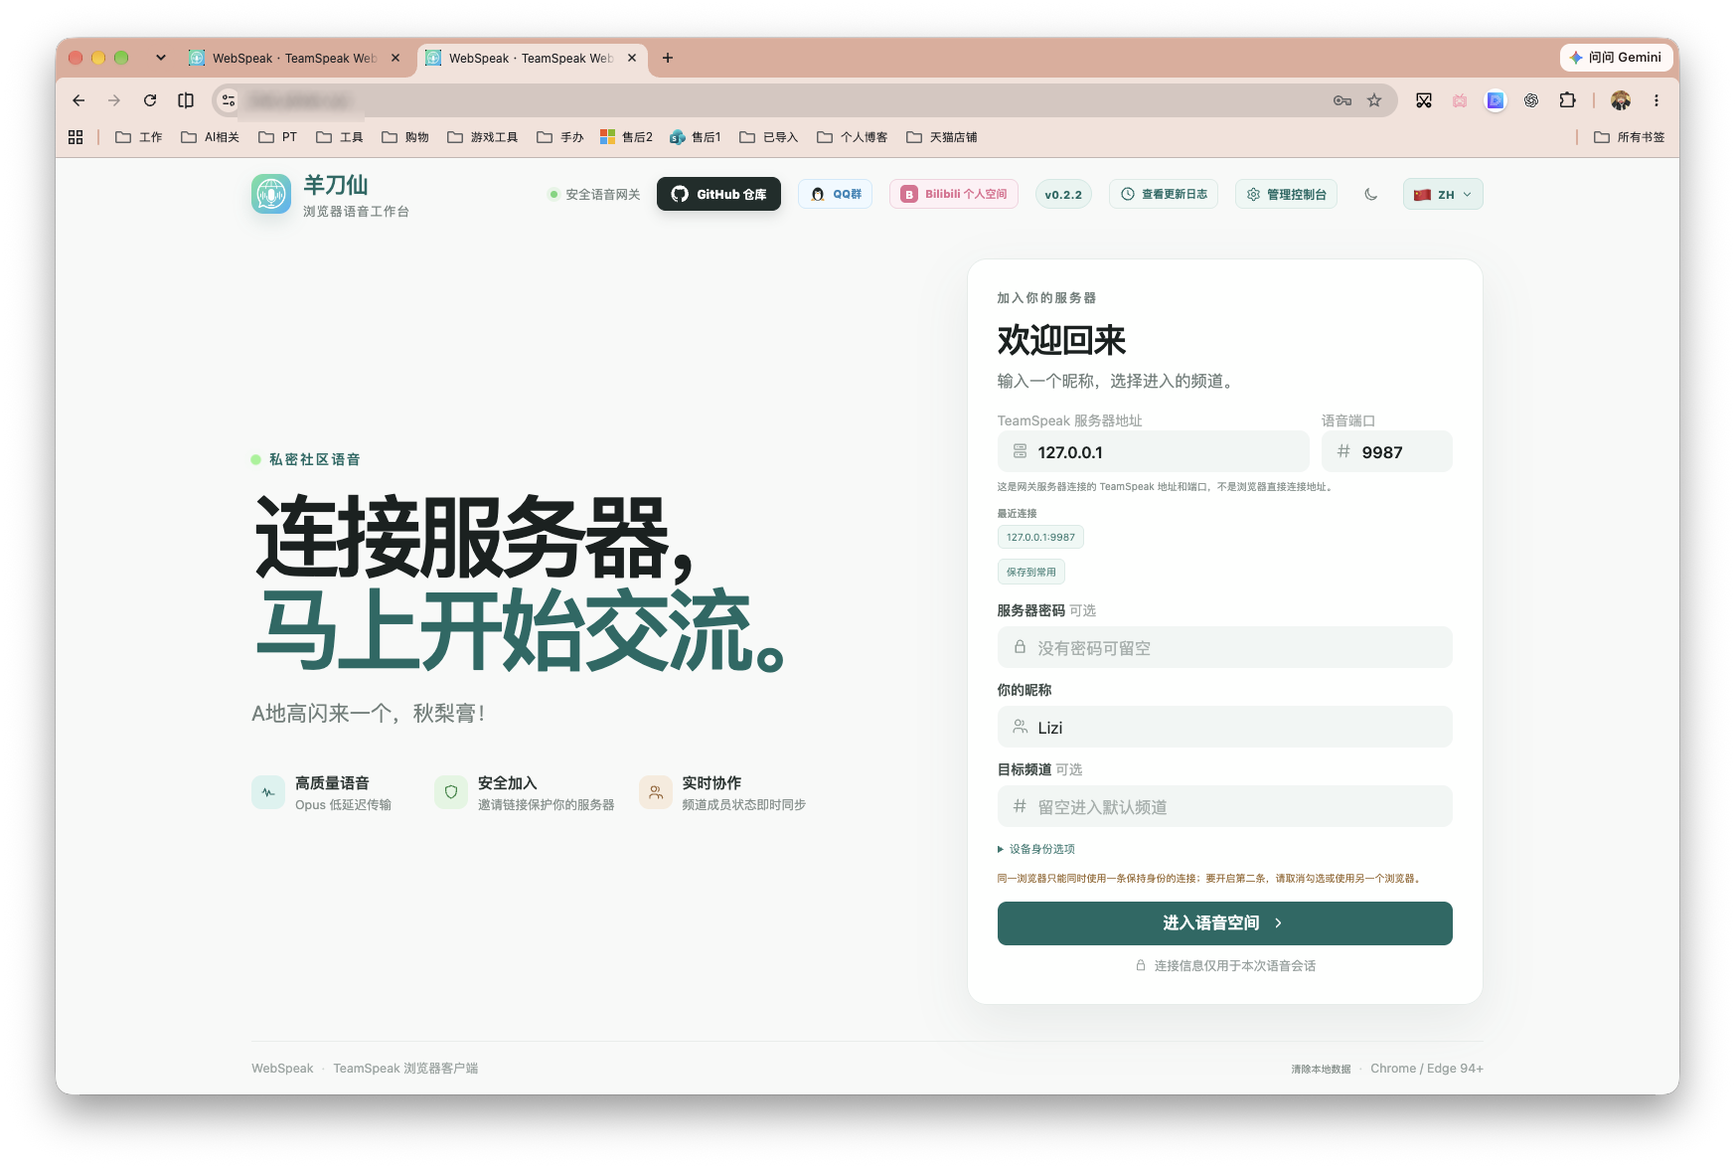The width and height of the screenshot is (1735, 1168).
Task: Close the second WebSpeak tab
Action: (632, 58)
